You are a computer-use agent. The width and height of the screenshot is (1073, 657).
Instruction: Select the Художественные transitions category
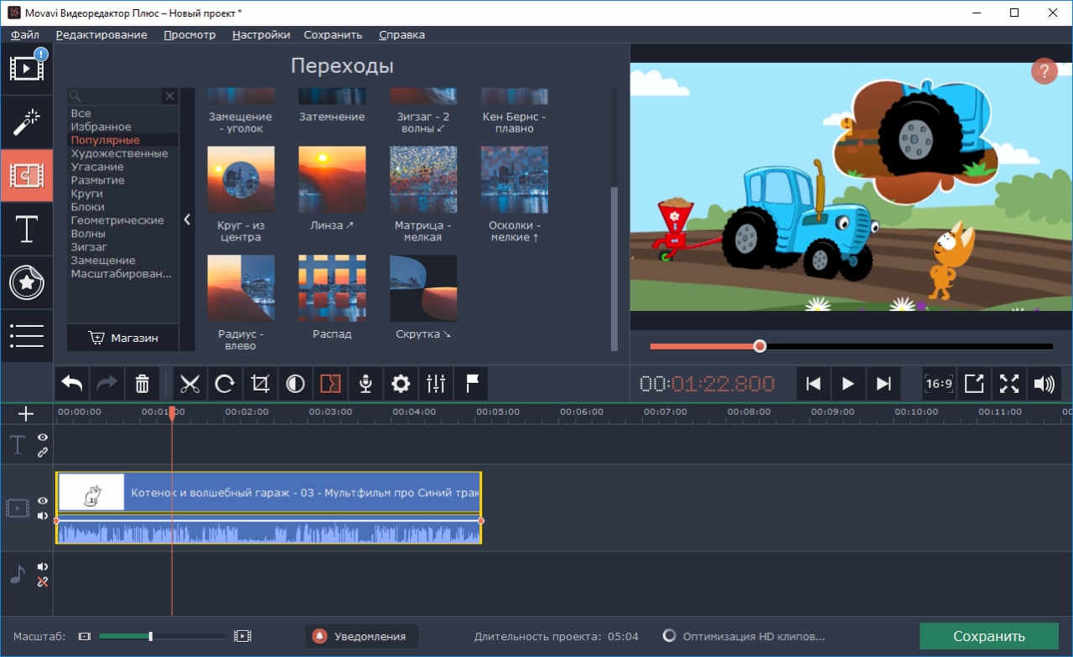119,153
